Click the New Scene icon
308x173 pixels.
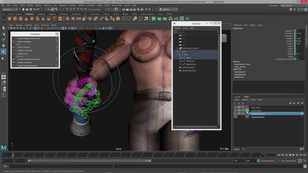point(24,9)
